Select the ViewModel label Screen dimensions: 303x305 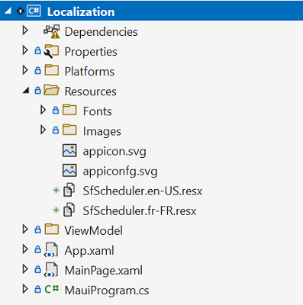coord(94,230)
